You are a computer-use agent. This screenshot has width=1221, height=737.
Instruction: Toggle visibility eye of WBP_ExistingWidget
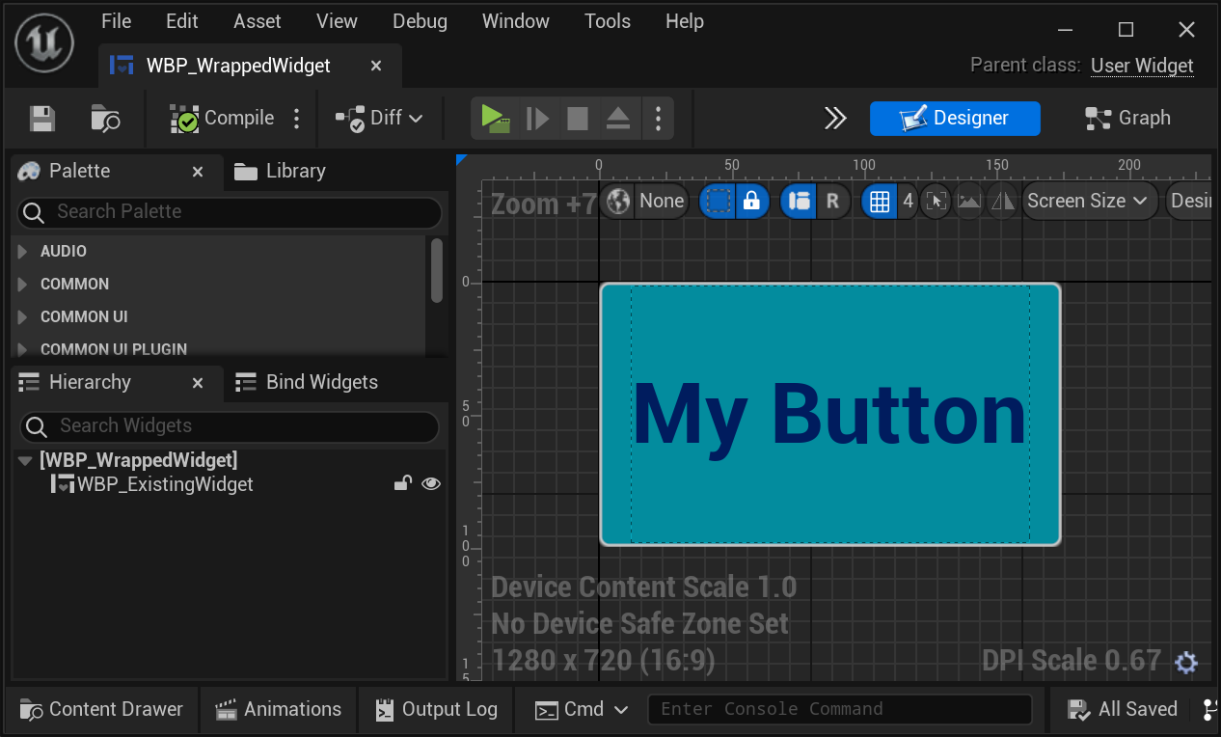coord(431,483)
